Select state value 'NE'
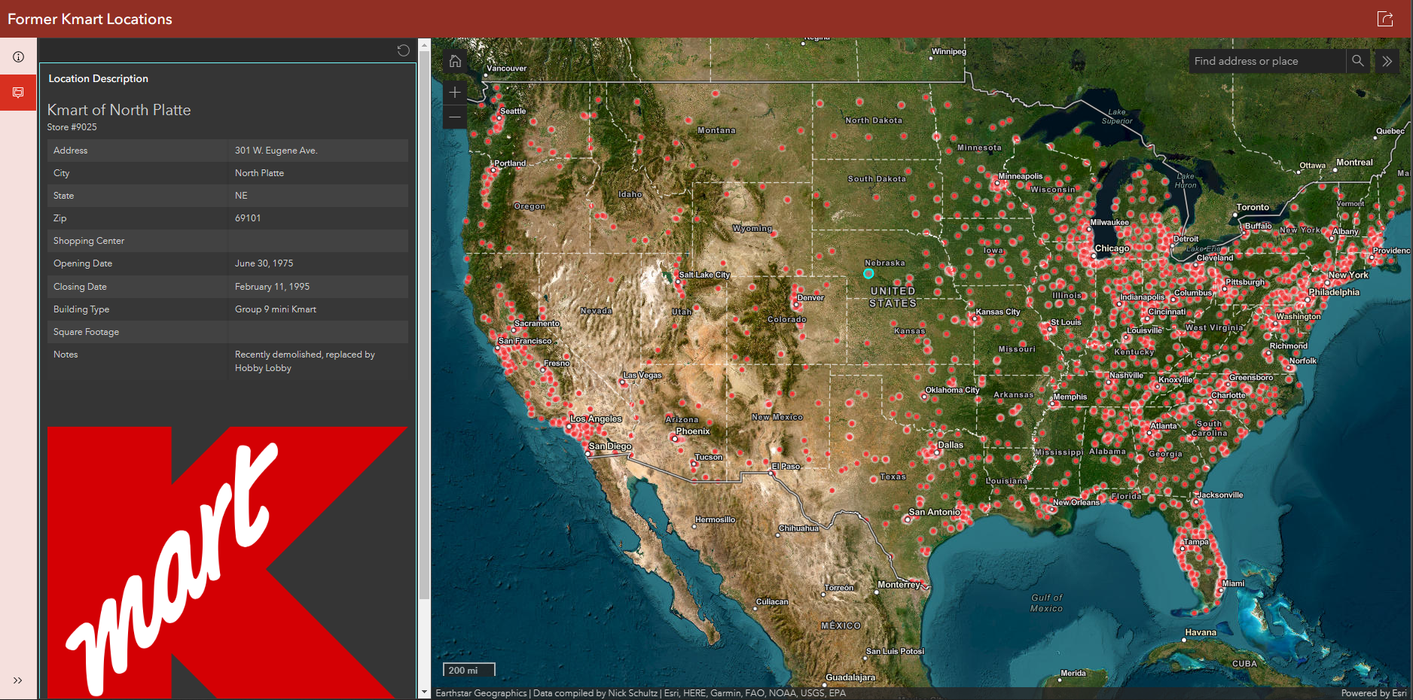Screen dimensions: 1413x700 point(241,196)
